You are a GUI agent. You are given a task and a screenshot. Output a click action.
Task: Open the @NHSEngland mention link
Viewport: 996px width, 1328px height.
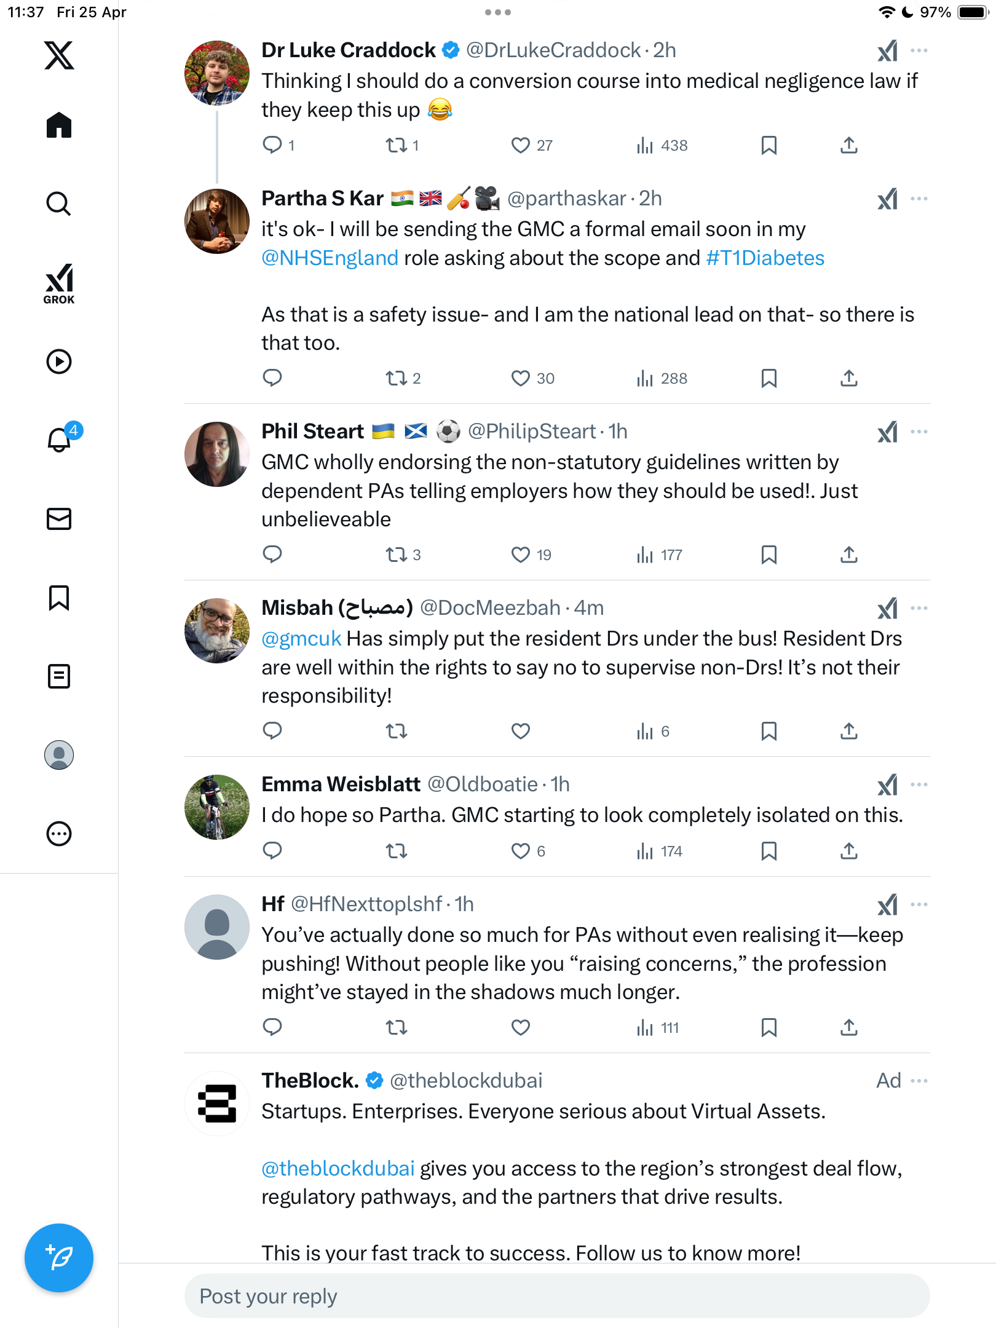(x=330, y=258)
